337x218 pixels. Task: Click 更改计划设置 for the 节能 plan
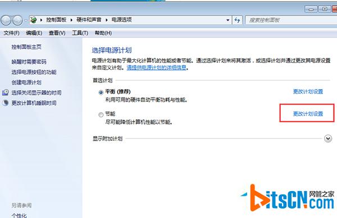pos(308,114)
